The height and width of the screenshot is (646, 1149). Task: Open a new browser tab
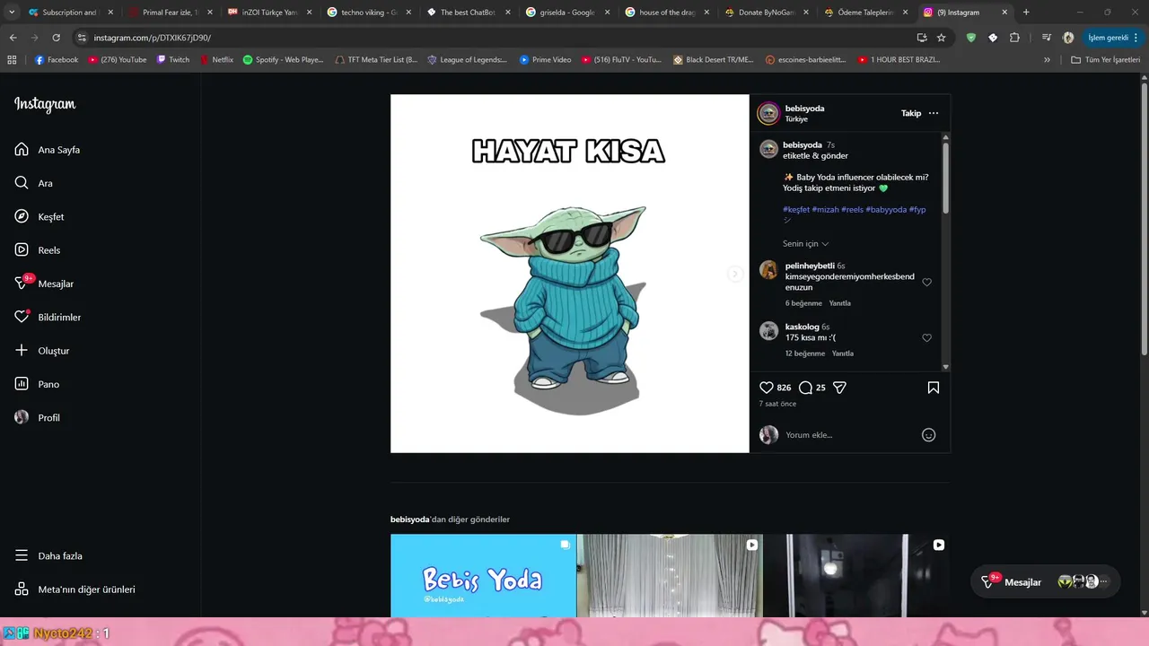click(1026, 13)
